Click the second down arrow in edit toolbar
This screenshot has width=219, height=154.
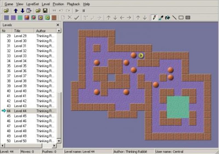click(145, 18)
